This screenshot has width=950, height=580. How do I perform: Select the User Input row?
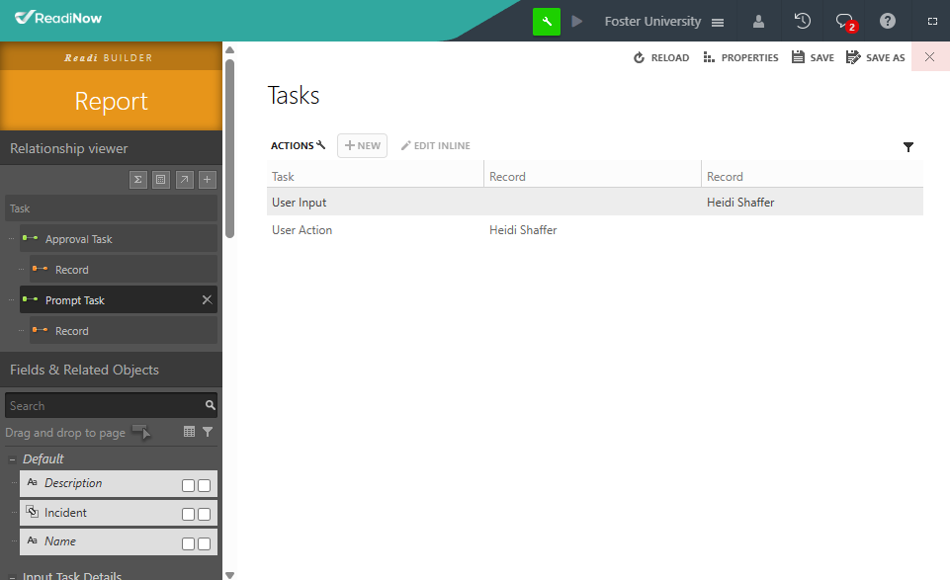pos(595,202)
